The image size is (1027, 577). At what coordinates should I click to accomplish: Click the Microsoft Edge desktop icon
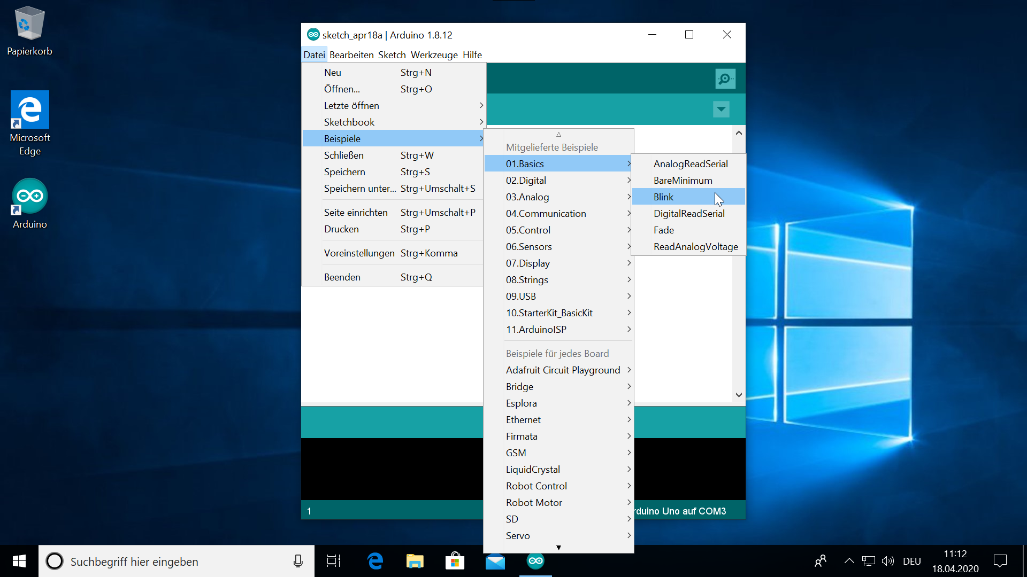pos(30,123)
